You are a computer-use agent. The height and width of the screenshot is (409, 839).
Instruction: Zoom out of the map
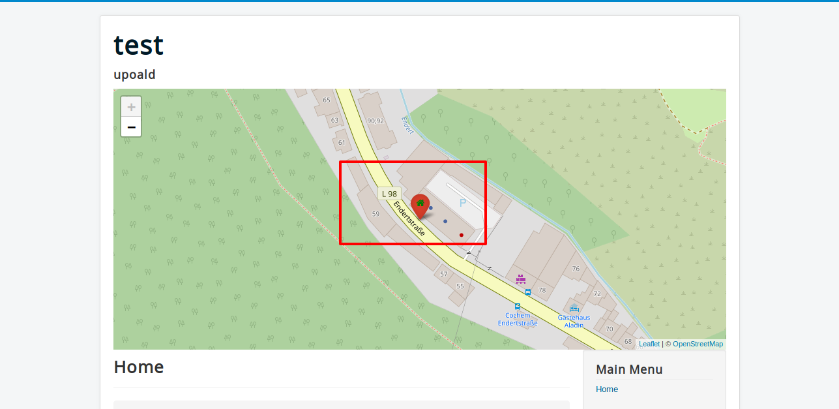click(x=131, y=127)
